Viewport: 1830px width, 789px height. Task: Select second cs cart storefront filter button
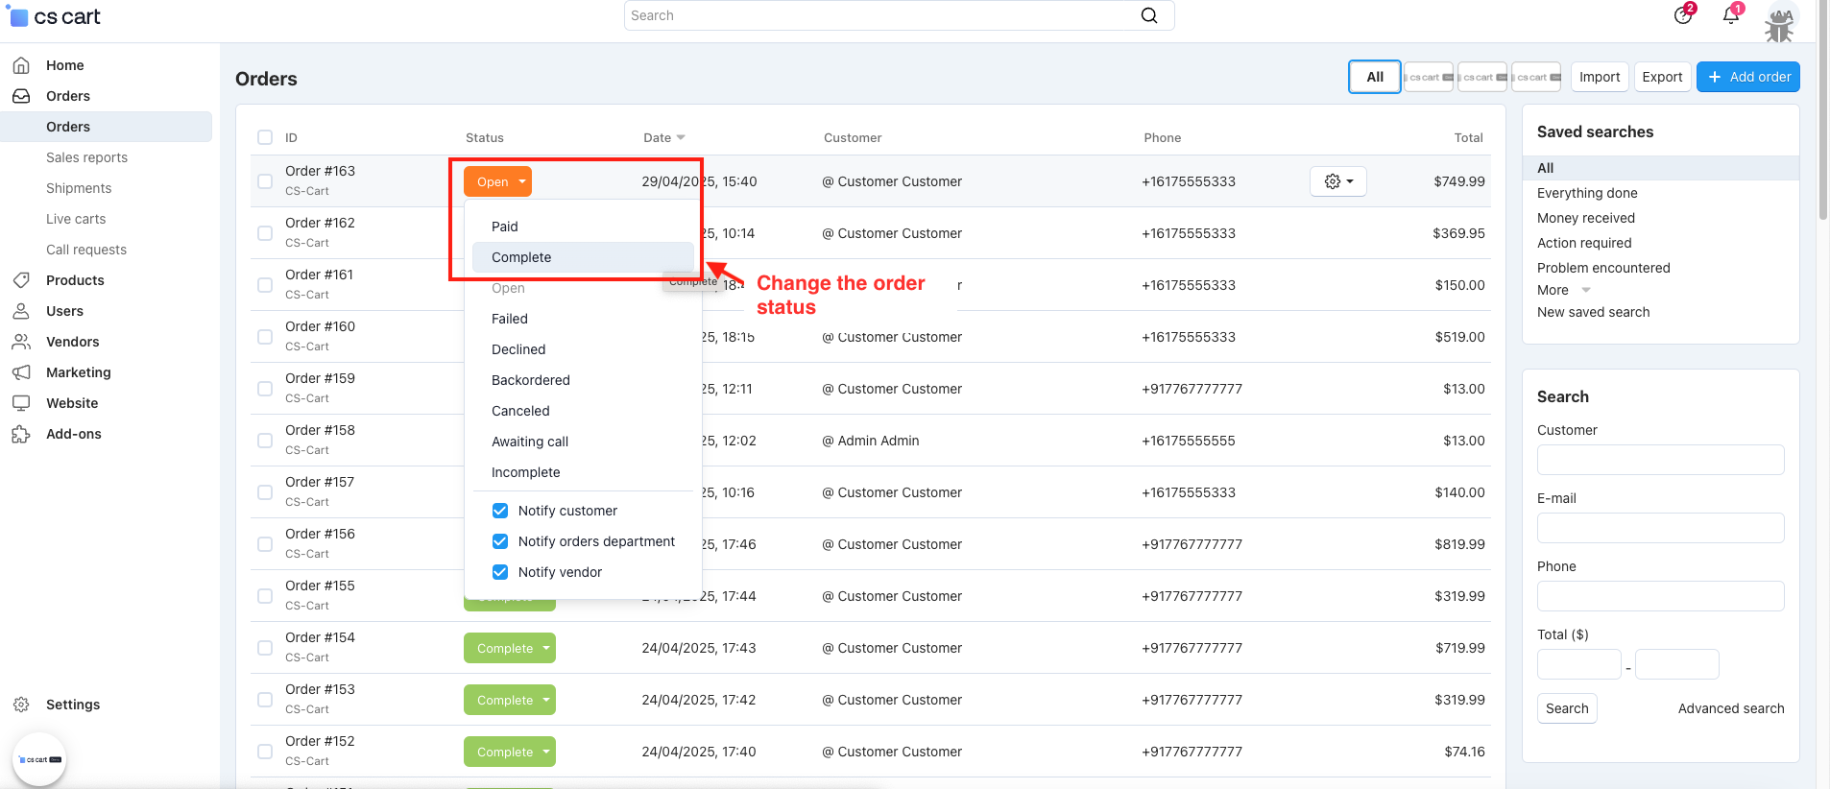(x=1482, y=77)
